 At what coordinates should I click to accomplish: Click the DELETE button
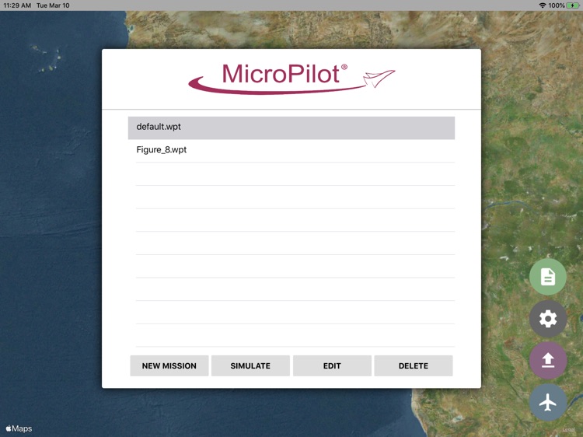(413, 365)
